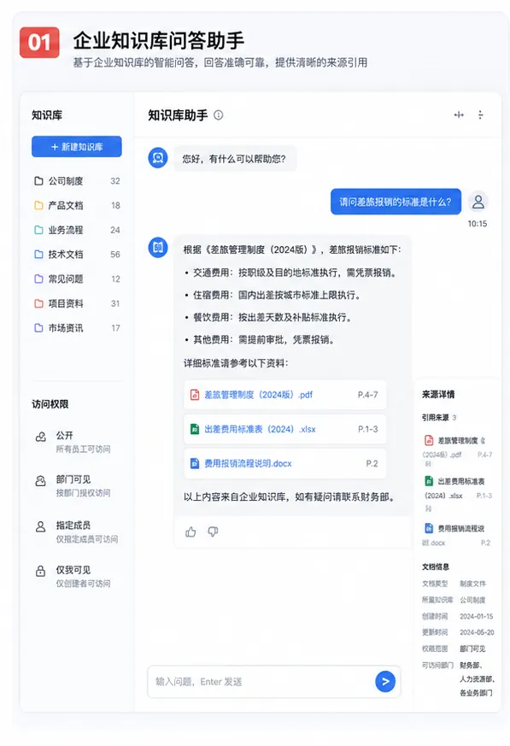Like the answer with thumbs up
Image resolution: width=510 pixels, height=746 pixels.
(191, 532)
